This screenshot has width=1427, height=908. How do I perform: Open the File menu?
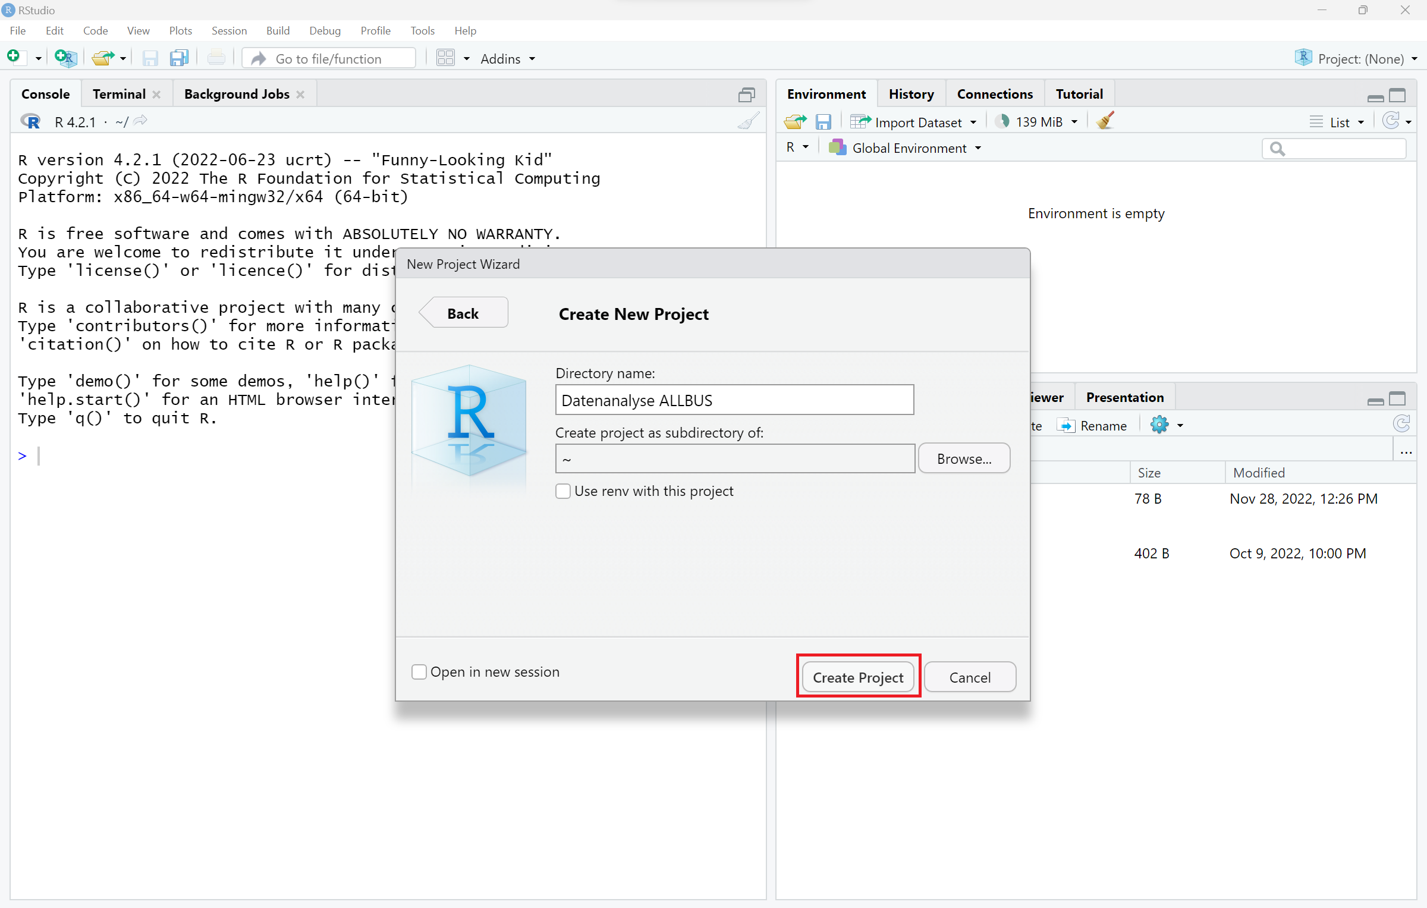click(18, 30)
